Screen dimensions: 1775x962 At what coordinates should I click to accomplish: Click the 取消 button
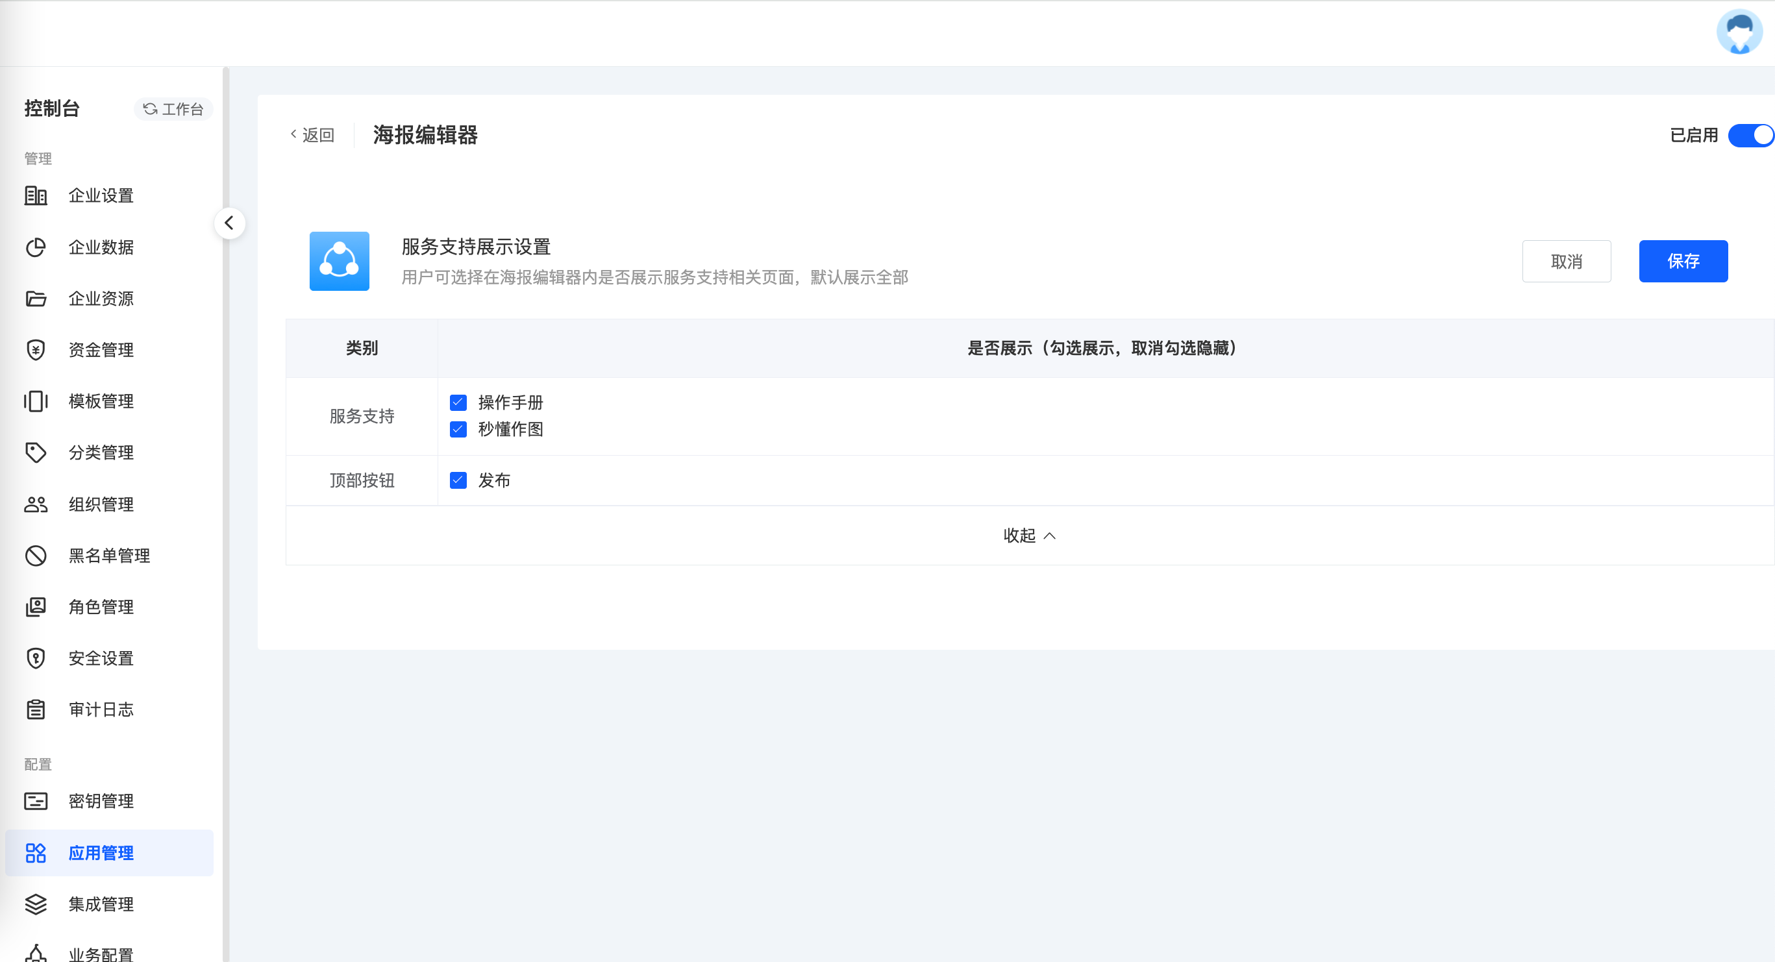click(1565, 261)
